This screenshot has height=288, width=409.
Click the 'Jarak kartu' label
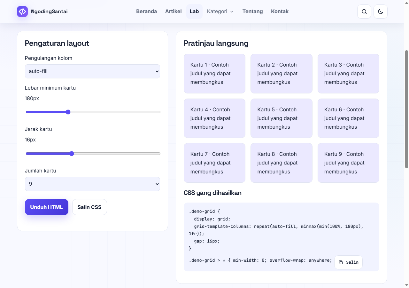click(38, 129)
